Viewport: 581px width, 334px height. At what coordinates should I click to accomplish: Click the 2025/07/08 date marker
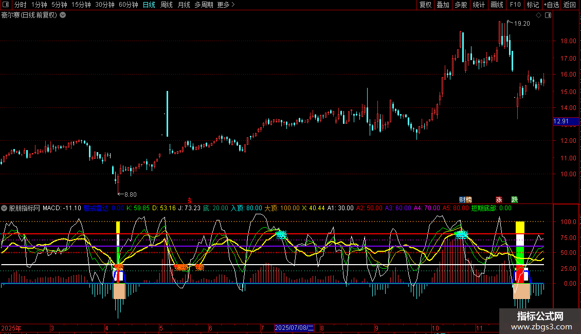pyautogui.click(x=294, y=328)
